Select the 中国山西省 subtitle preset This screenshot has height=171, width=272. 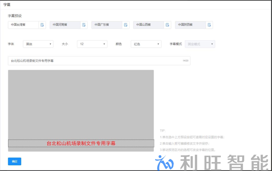[148, 25]
